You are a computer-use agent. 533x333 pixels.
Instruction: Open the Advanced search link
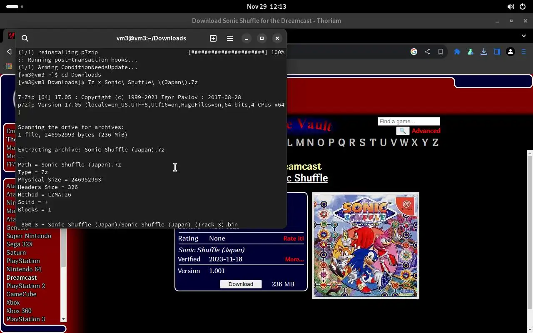(x=426, y=131)
